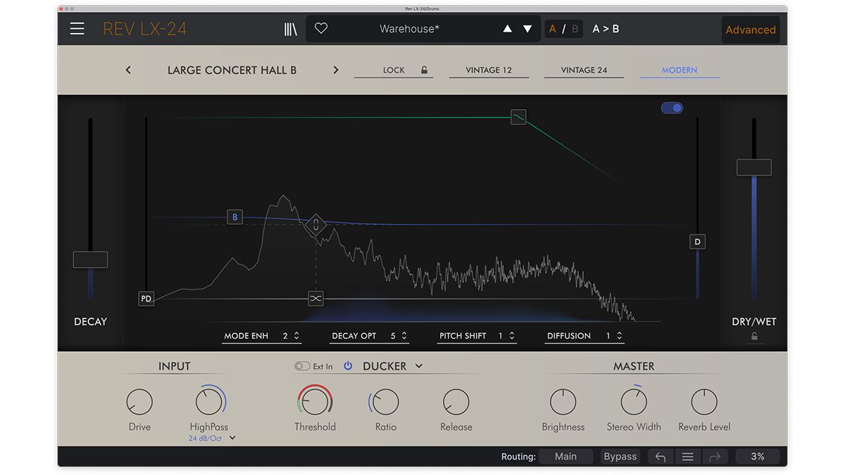Favorite the preset with the heart icon
Image resolution: width=845 pixels, height=475 pixels.
click(321, 29)
